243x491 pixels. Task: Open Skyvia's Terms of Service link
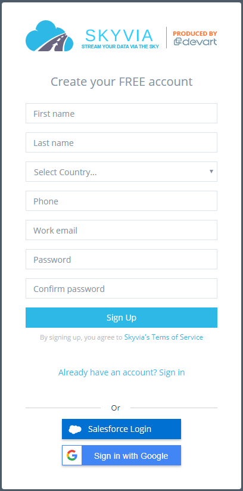[x=164, y=337]
